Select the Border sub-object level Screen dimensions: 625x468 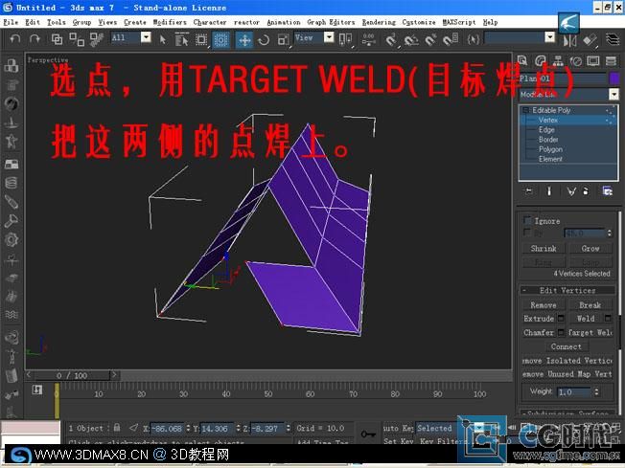(x=548, y=140)
